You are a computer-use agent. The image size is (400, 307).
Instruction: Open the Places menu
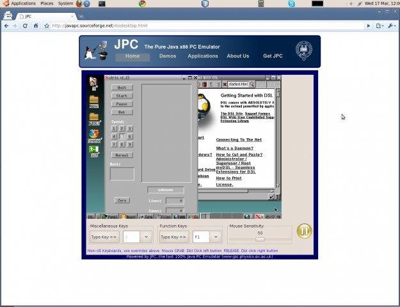pyautogui.click(x=47, y=4)
